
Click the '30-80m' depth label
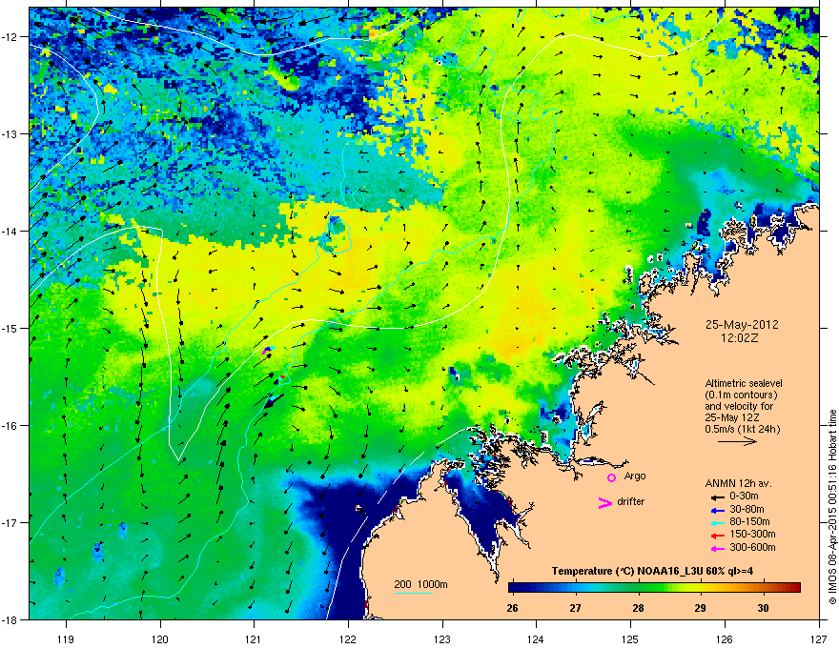[x=747, y=509]
